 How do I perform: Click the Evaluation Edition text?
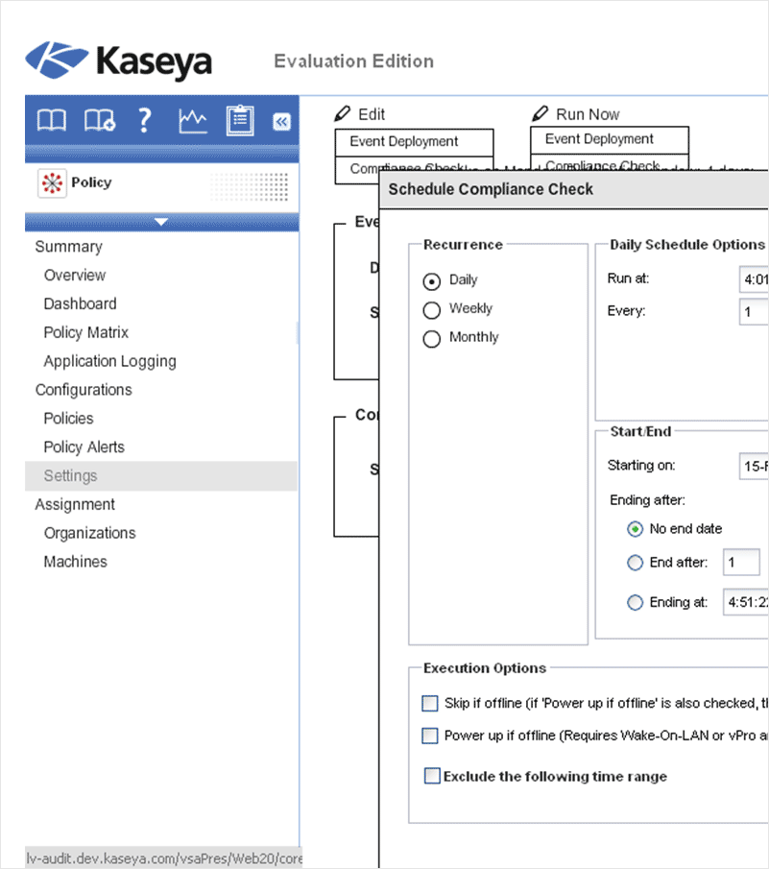click(x=354, y=60)
